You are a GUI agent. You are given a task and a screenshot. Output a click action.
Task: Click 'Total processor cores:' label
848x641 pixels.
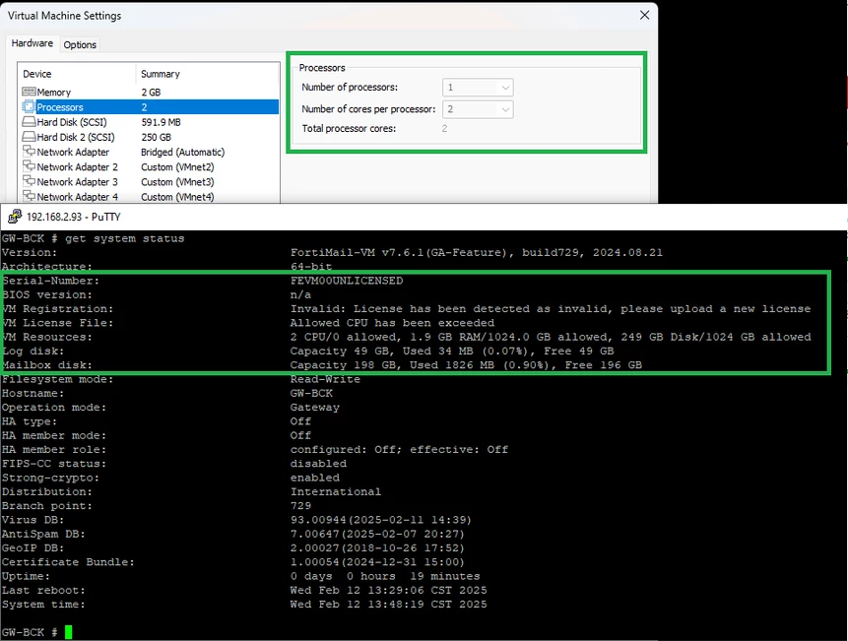click(x=349, y=129)
